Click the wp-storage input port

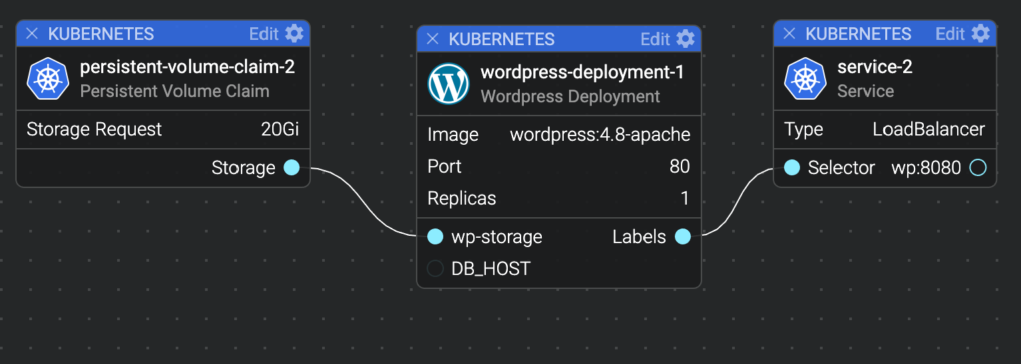pyautogui.click(x=435, y=236)
